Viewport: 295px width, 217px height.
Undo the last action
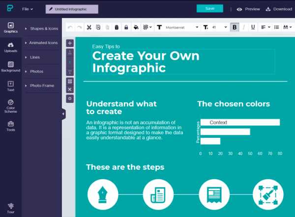coord(70,28)
